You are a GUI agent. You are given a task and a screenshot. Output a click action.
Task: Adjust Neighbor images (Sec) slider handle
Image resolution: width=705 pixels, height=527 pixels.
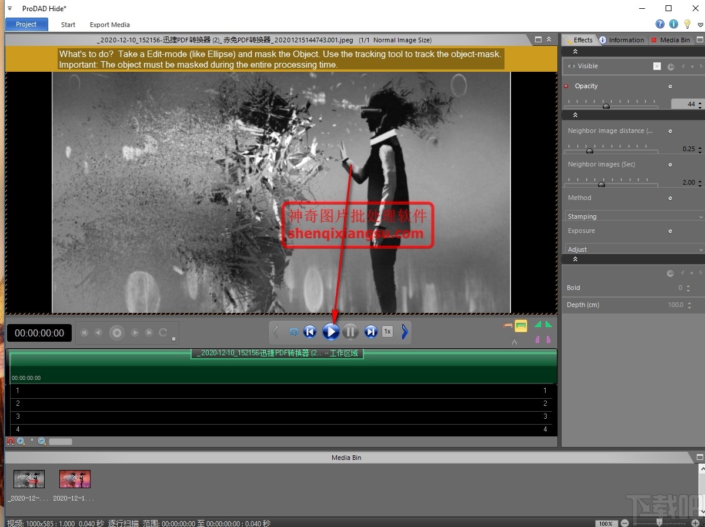pyautogui.click(x=602, y=184)
